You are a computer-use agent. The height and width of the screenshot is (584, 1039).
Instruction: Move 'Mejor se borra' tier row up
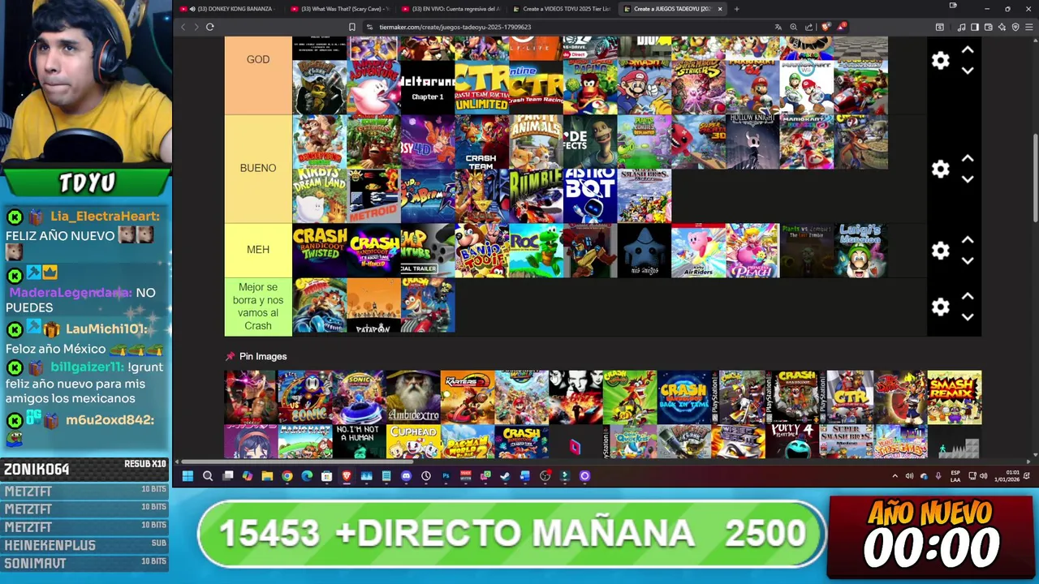(968, 297)
